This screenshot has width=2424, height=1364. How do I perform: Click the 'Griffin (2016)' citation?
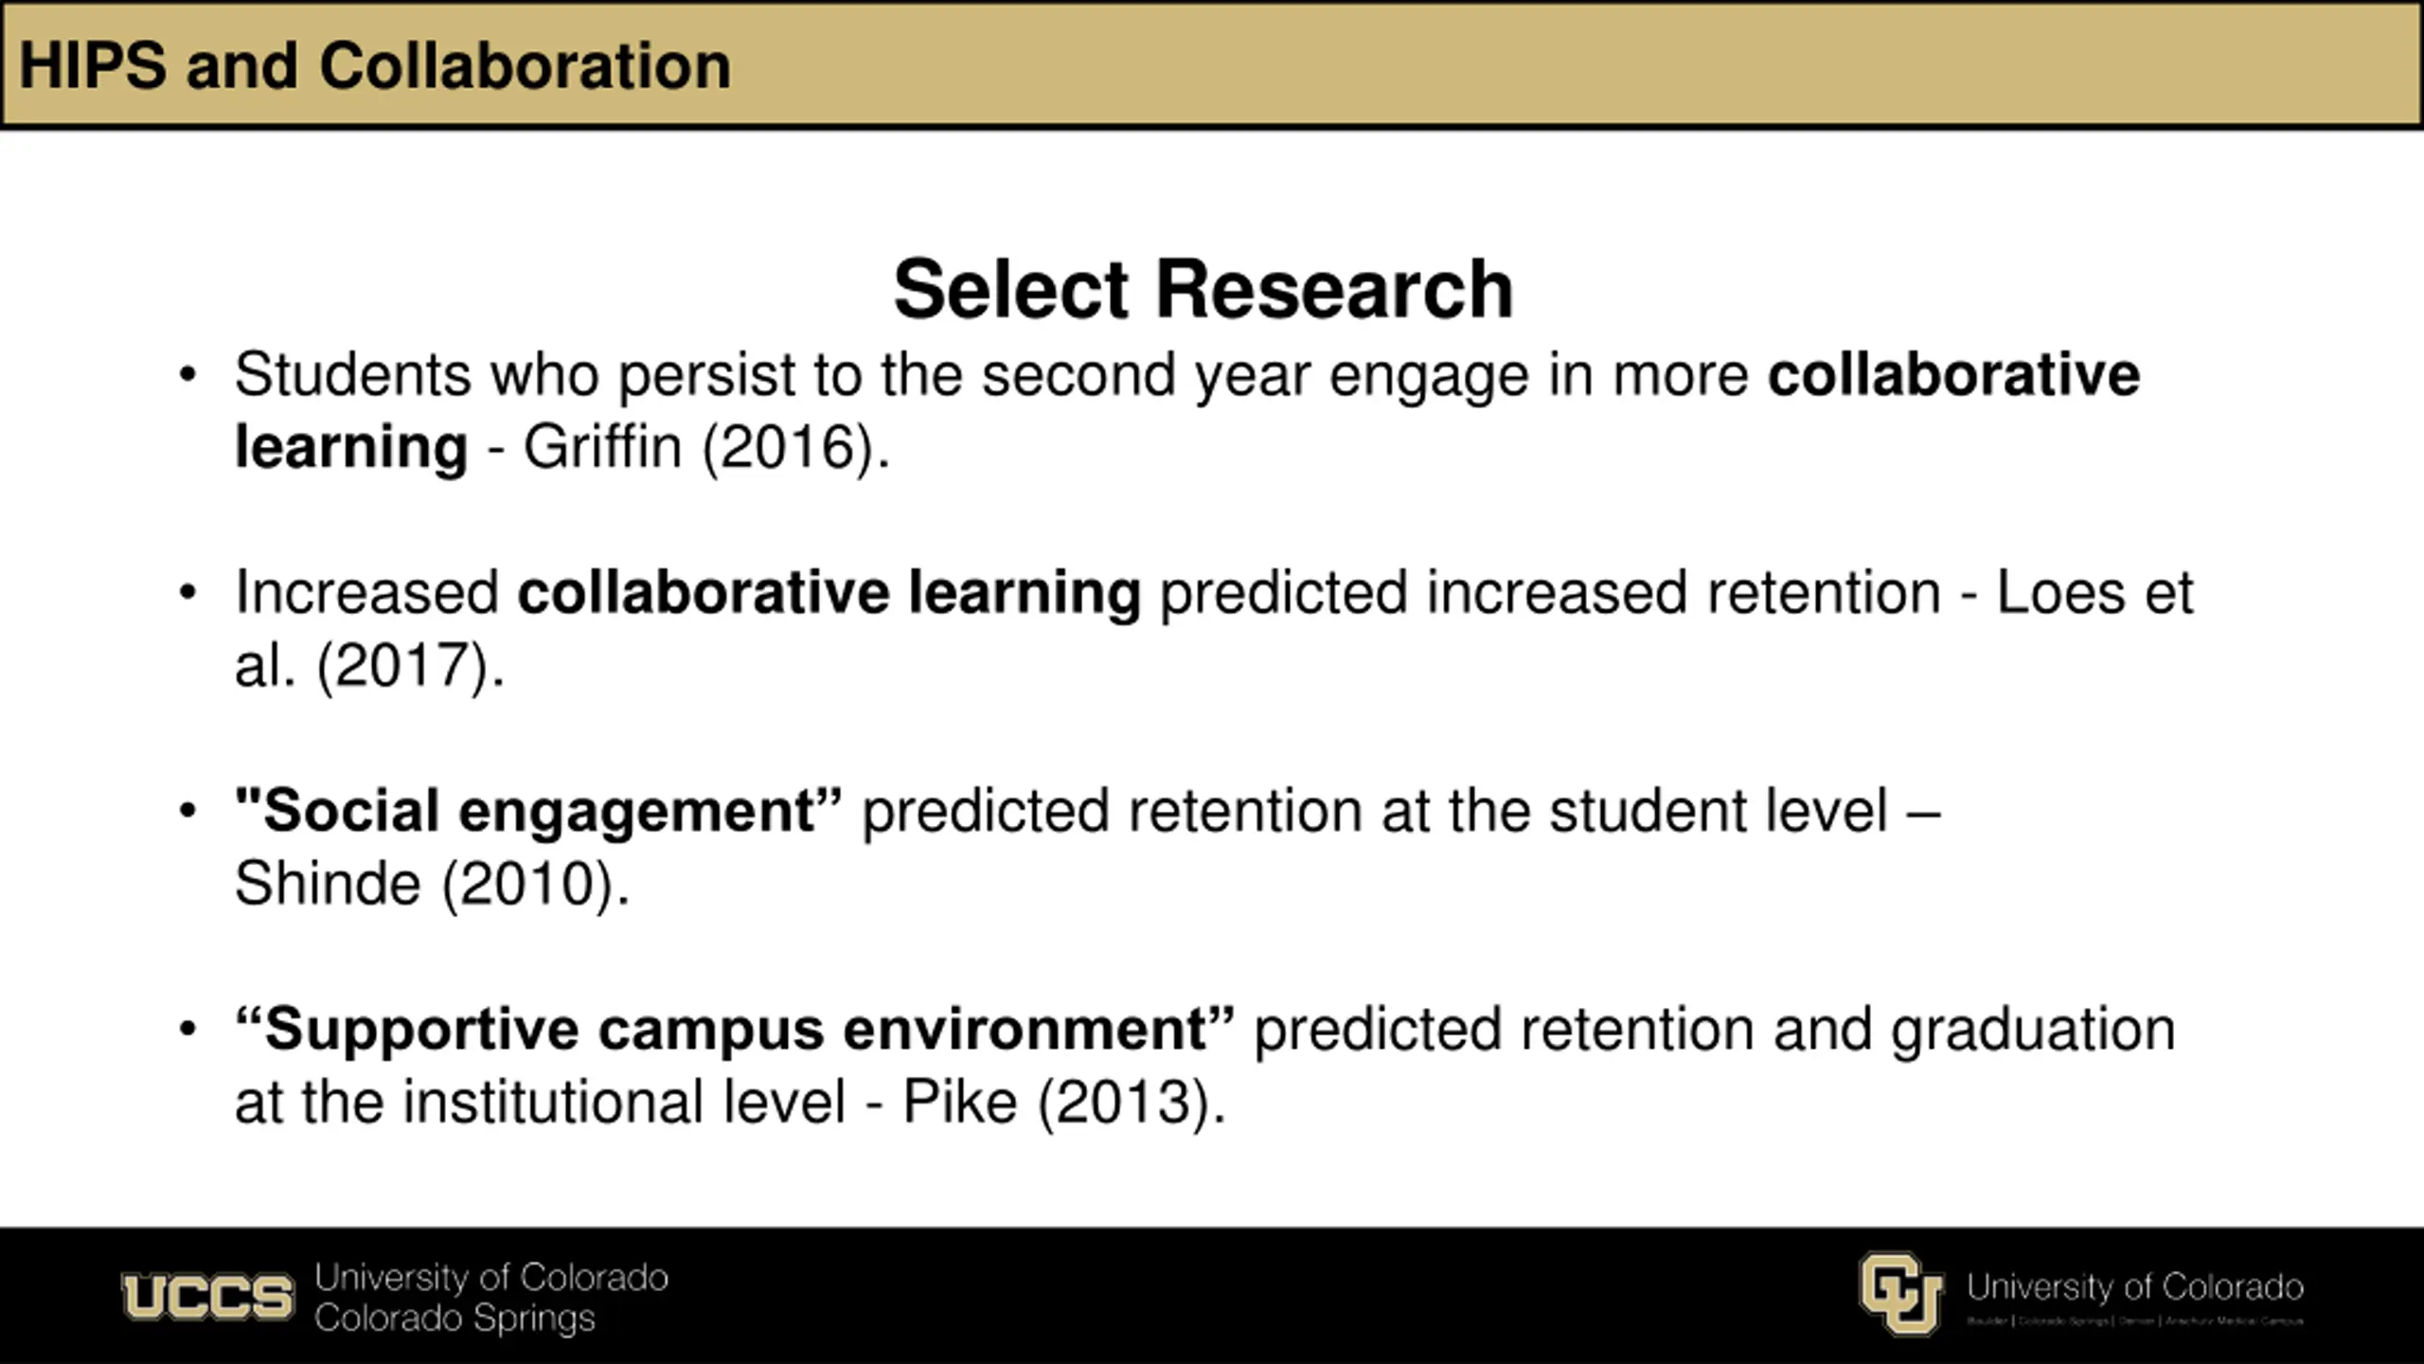coord(706,447)
